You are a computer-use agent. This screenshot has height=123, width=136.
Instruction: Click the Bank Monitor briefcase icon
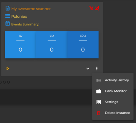[99, 91]
